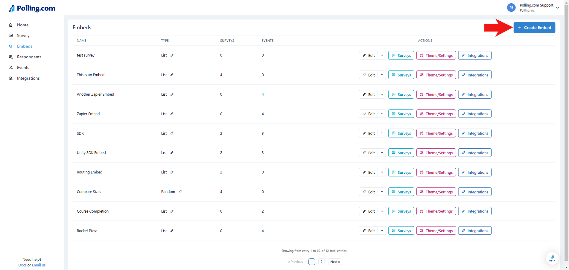Click pencil icon next to Random type
Screen dimensions: 569x270
click(180, 192)
